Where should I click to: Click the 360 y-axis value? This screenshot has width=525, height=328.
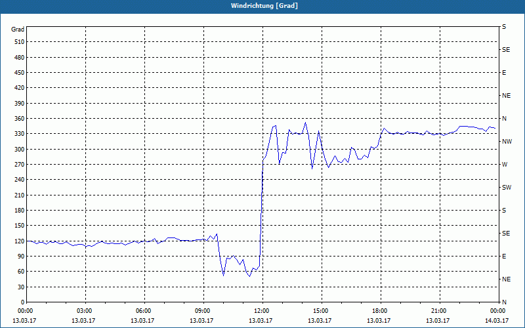tap(20, 119)
